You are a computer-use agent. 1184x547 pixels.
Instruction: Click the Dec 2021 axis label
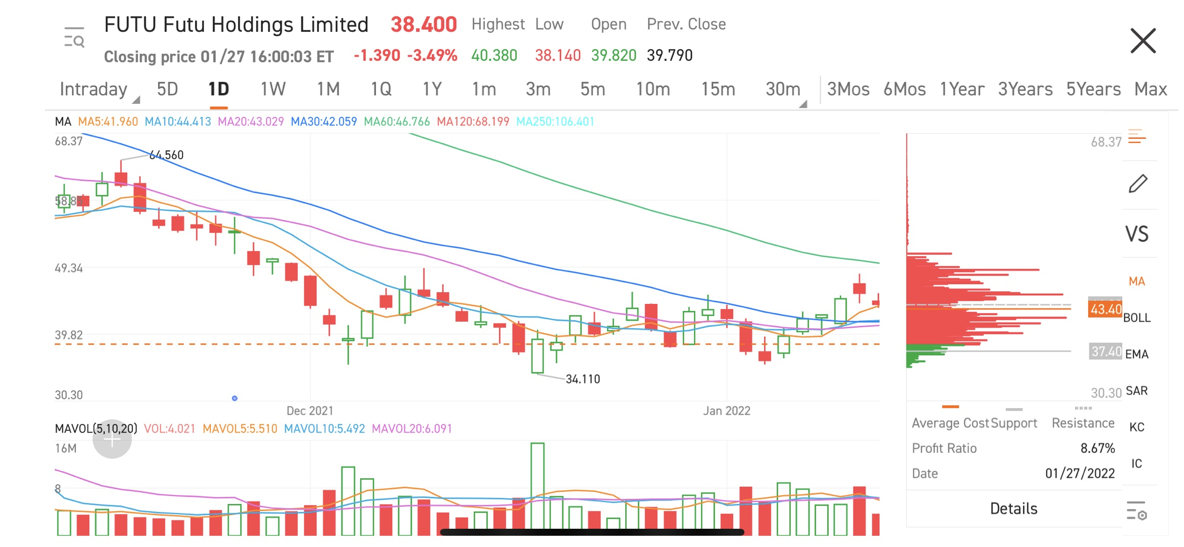[310, 411]
